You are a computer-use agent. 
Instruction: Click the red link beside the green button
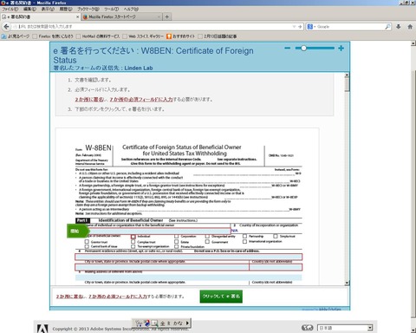[101, 297]
